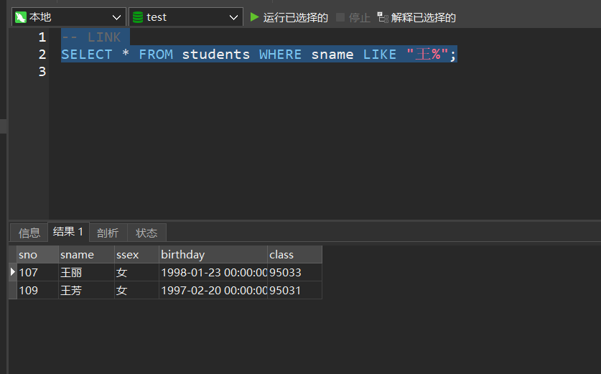Select the 结果 1 tab
This screenshot has height=374, width=601.
68,232
